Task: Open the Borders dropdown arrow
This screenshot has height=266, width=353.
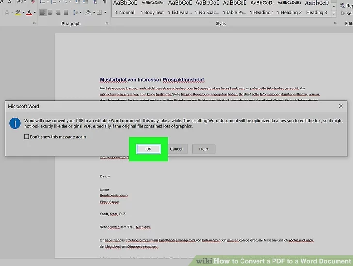Action: point(105,13)
